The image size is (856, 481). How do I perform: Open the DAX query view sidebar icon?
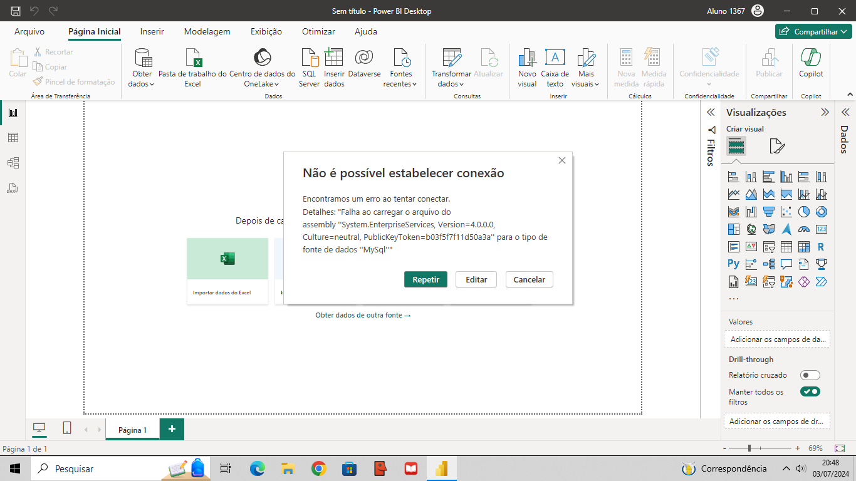pyautogui.click(x=13, y=188)
